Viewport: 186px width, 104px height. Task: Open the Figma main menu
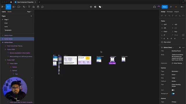[x=3, y=7]
